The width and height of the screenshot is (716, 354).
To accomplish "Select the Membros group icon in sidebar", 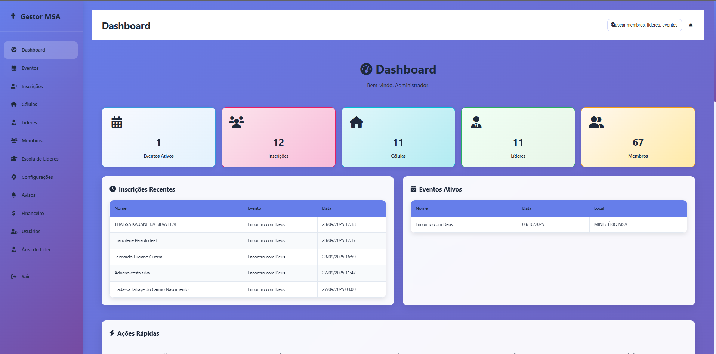I will [x=14, y=140].
